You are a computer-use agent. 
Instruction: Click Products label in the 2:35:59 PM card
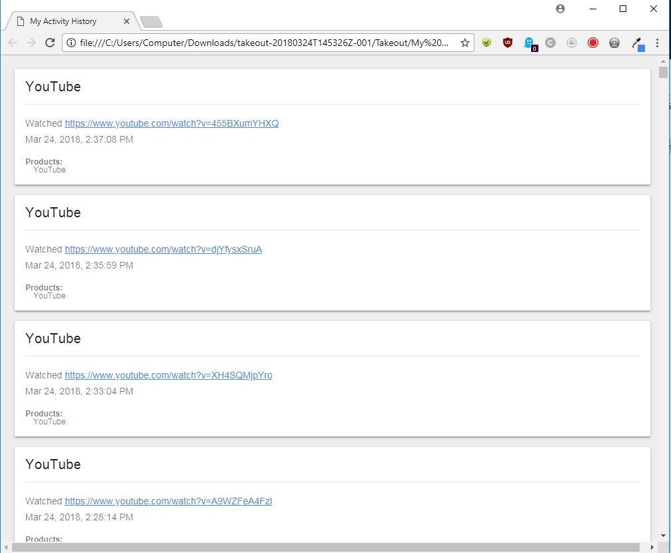44,288
